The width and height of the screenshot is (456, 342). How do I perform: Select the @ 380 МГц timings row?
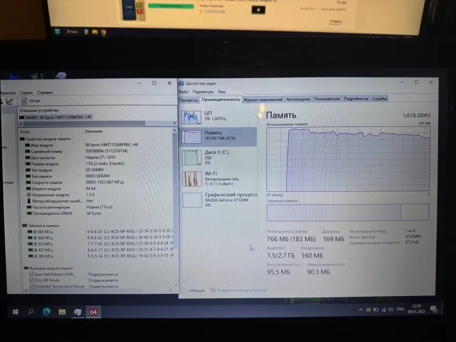(101, 256)
